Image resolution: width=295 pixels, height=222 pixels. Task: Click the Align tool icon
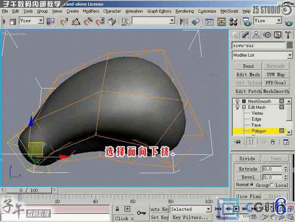(196, 22)
